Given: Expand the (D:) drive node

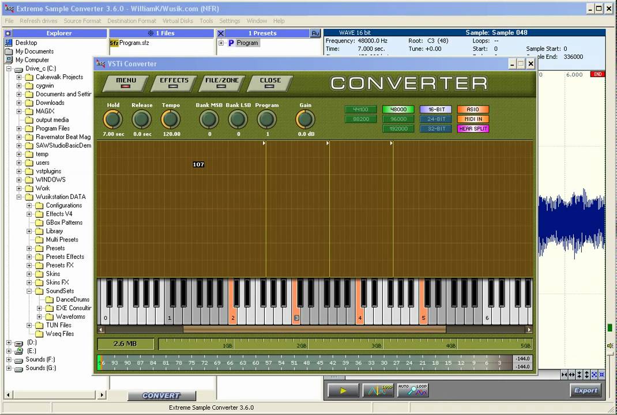Looking at the screenshot, I should point(9,342).
